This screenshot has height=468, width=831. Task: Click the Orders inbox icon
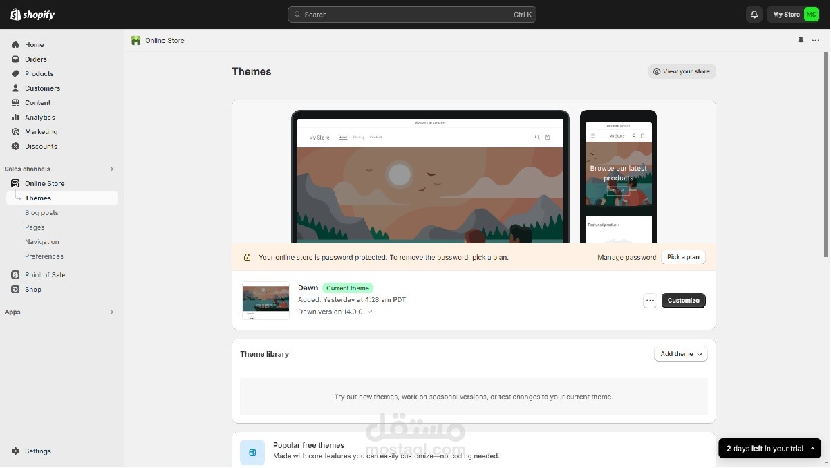16,59
